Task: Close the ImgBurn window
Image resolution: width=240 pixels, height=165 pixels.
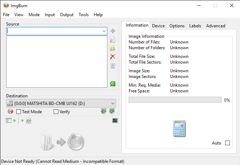Action: point(232,5)
